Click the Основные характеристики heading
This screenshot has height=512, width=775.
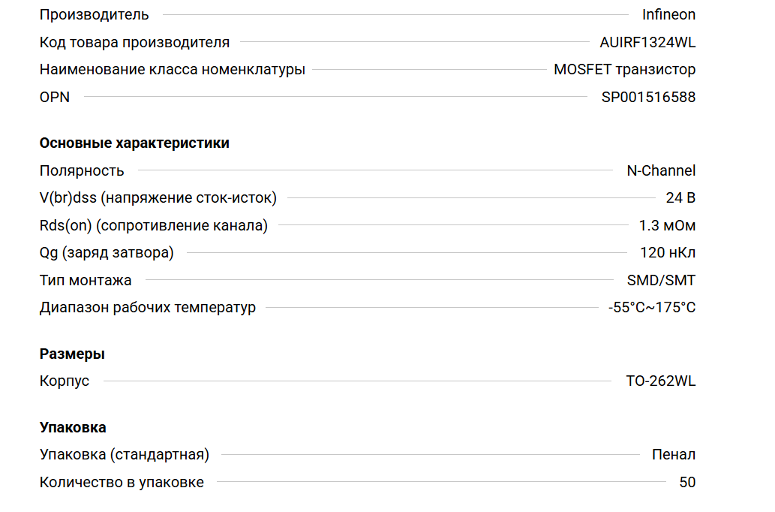pos(134,143)
